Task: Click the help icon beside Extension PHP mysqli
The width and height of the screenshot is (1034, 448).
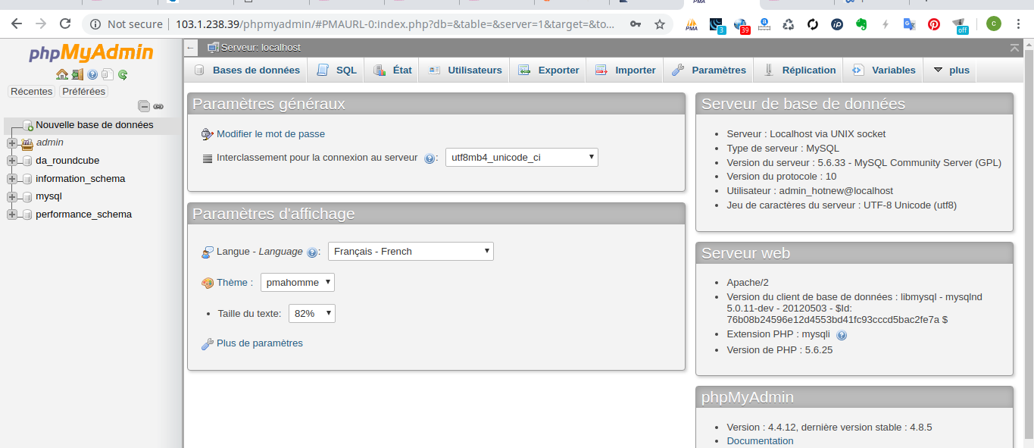Action: click(842, 335)
